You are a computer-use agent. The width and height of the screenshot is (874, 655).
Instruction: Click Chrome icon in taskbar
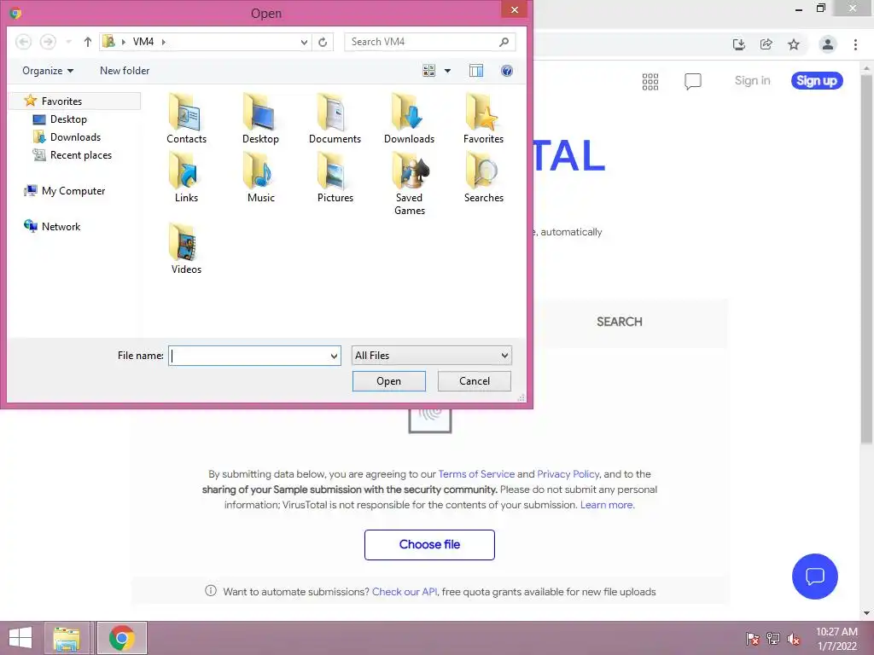pos(122,638)
